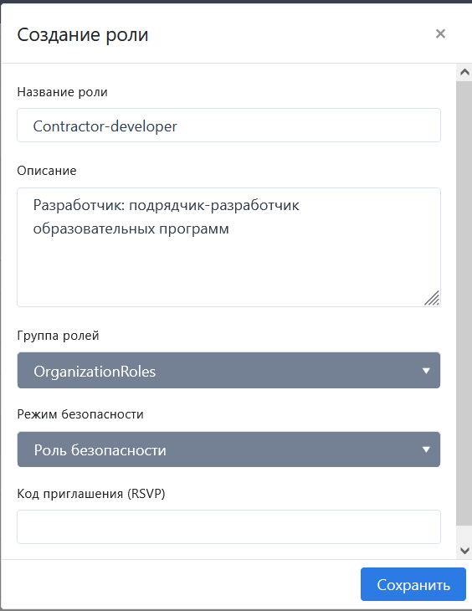Image resolution: width=472 pixels, height=611 pixels.
Task: Click the Описание label
Action: click(47, 171)
